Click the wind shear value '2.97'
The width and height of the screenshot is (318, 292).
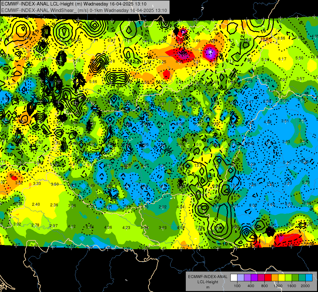[x=54, y=226]
